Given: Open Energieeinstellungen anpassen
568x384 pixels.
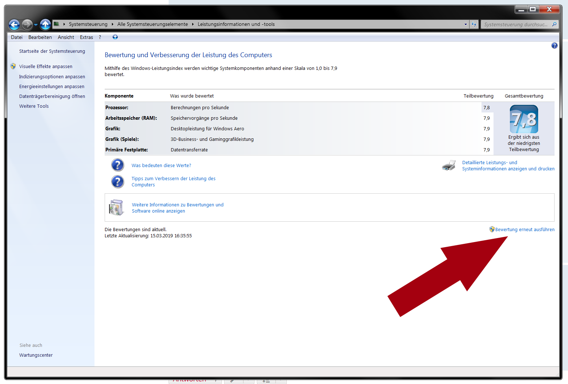Looking at the screenshot, I should [52, 87].
